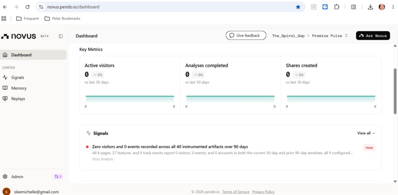Open the apps grid in bookmarks bar
398x195 pixels.
click(4, 18)
